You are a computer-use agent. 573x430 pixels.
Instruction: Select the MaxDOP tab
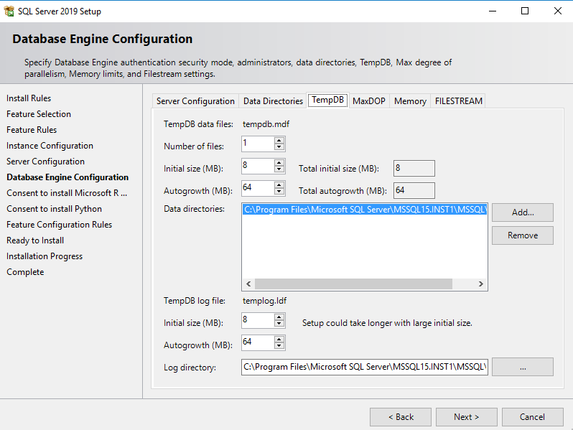[x=369, y=101]
